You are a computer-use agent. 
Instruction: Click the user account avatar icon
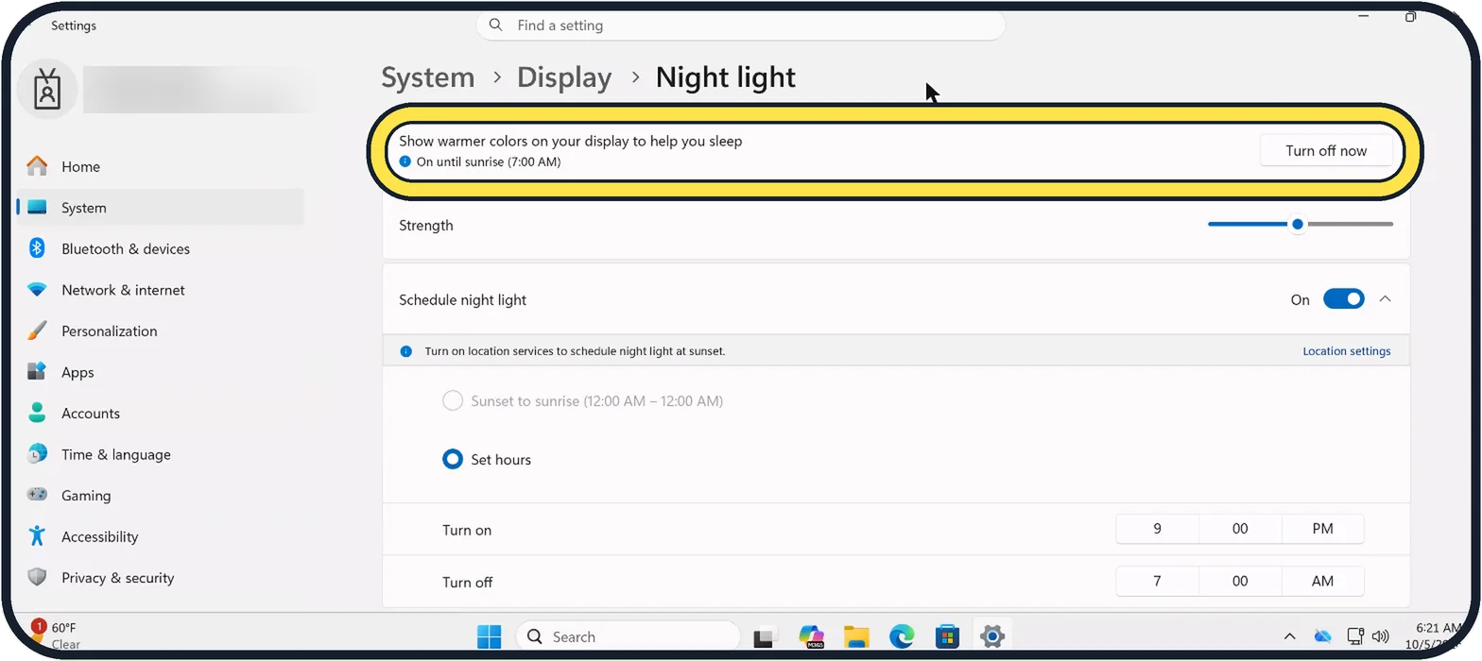(x=46, y=89)
